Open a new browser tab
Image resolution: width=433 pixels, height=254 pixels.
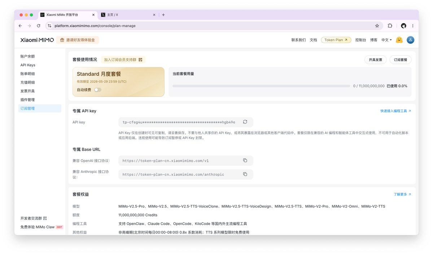(163, 15)
